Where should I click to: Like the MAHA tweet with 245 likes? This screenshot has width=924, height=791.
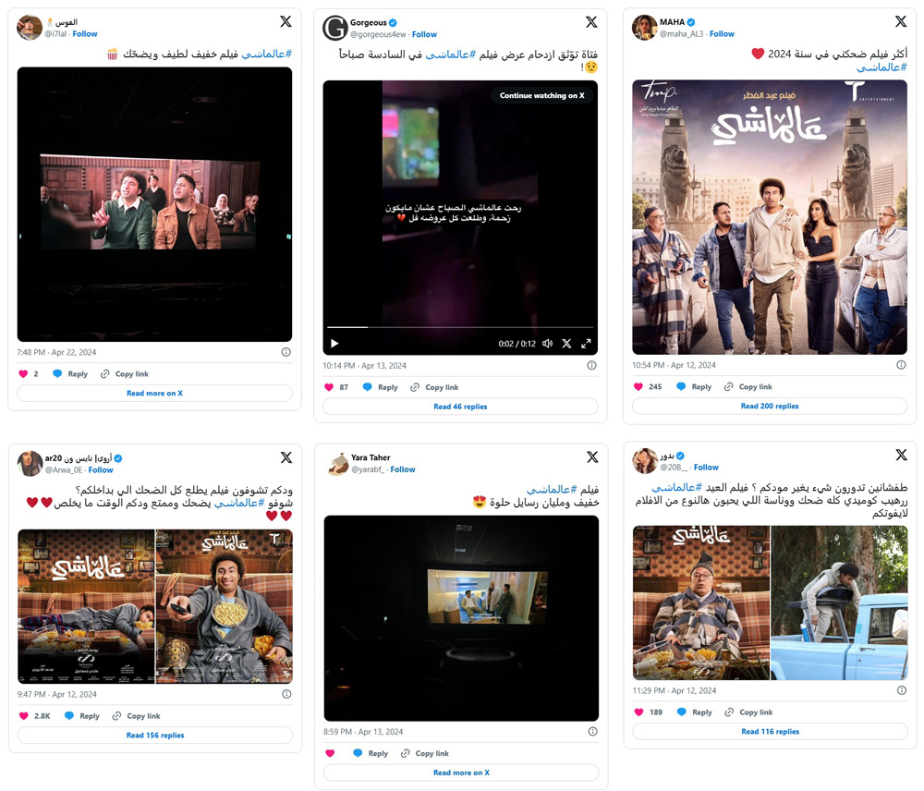pyautogui.click(x=638, y=386)
